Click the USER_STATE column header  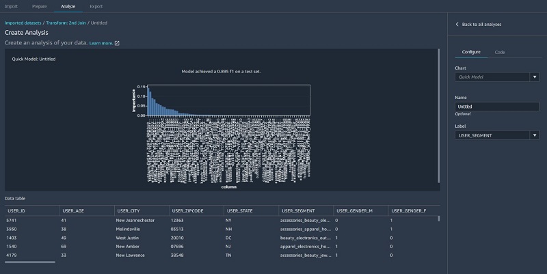[x=251, y=211]
